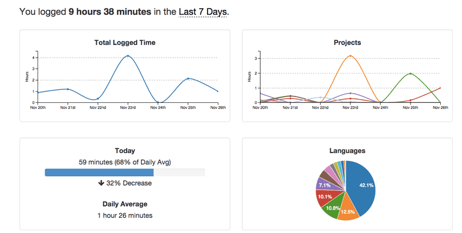
Task: Open the Last 7 Days range selector
Action: pyautogui.click(x=203, y=12)
